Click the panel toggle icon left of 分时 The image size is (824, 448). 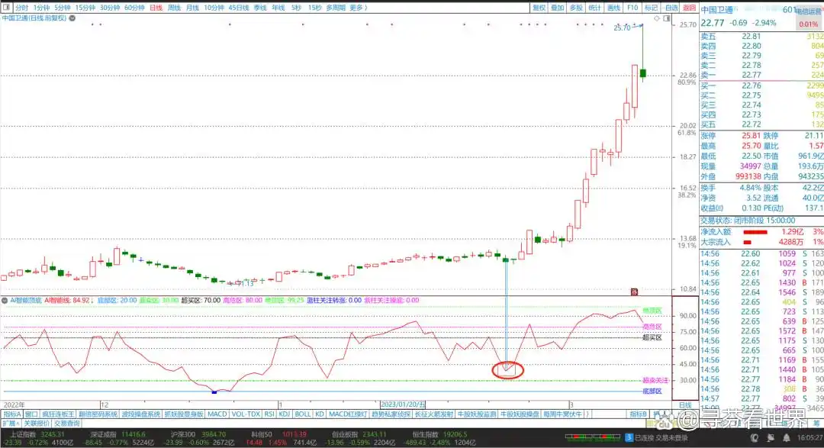click(x=6, y=7)
